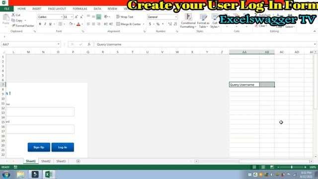Open the Calibri font name dropdown
Screen dimensions: 318x179
pyautogui.click(x=62, y=17)
